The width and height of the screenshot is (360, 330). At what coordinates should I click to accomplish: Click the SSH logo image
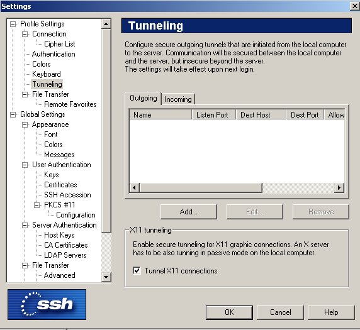[47, 304]
